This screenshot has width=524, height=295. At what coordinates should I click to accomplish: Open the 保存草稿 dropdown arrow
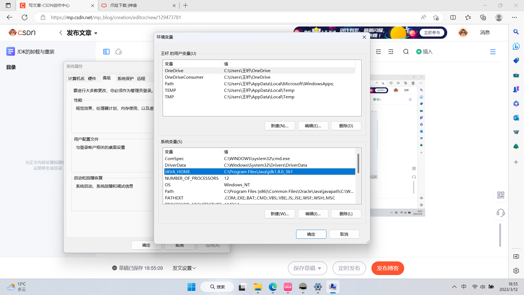(320, 268)
